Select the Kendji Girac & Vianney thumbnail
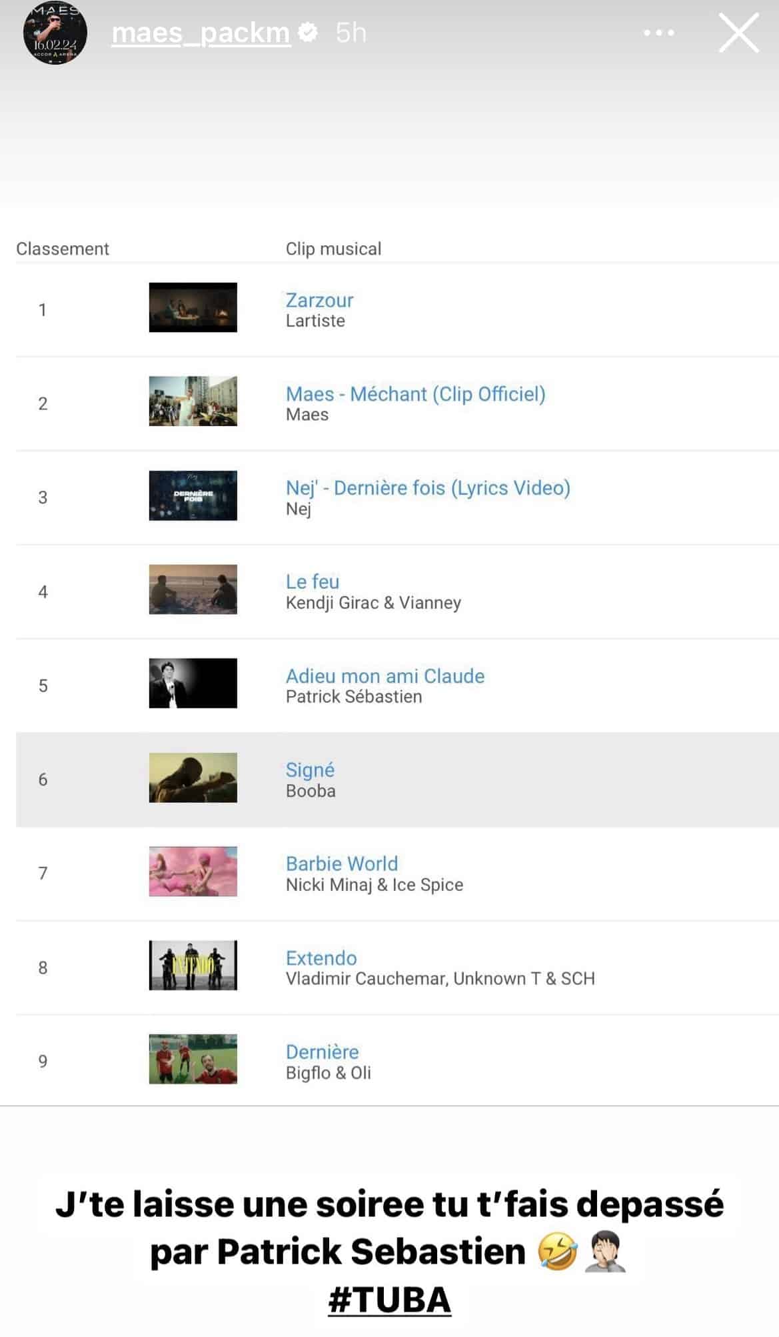Viewport: 779px width, 1337px height. (193, 589)
